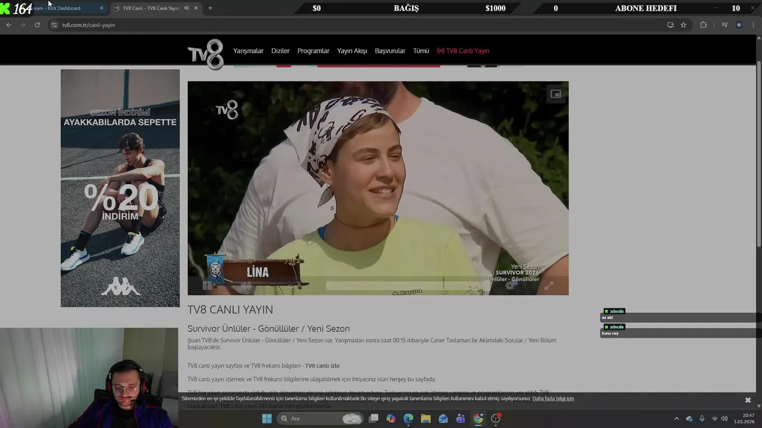This screenshot has height=428, width=762.
Task: Open Microsoft Teams on taskbar
Action: coord(460,418)
